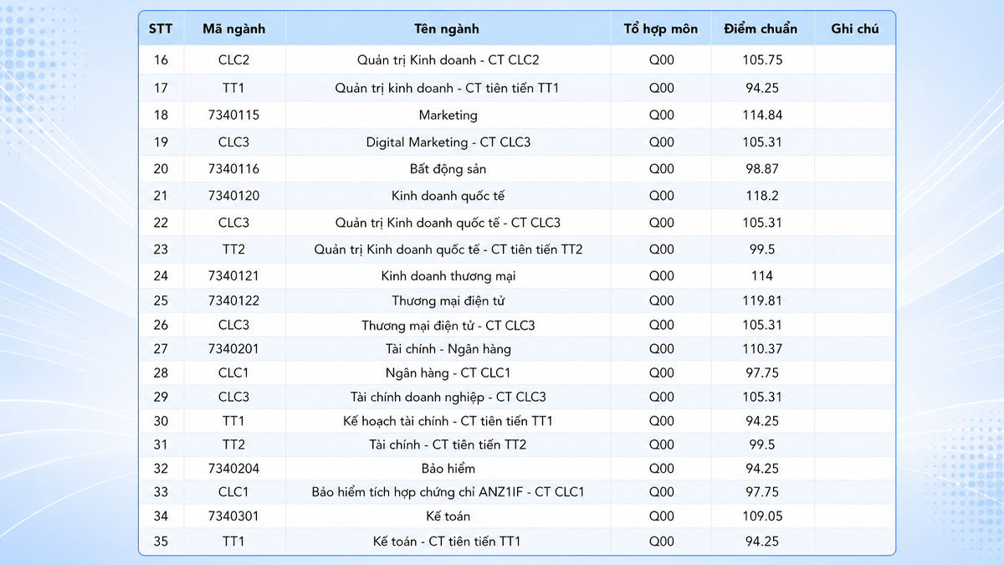
Task: Click row number 35 in STT column
Action: tap(161, 542)
